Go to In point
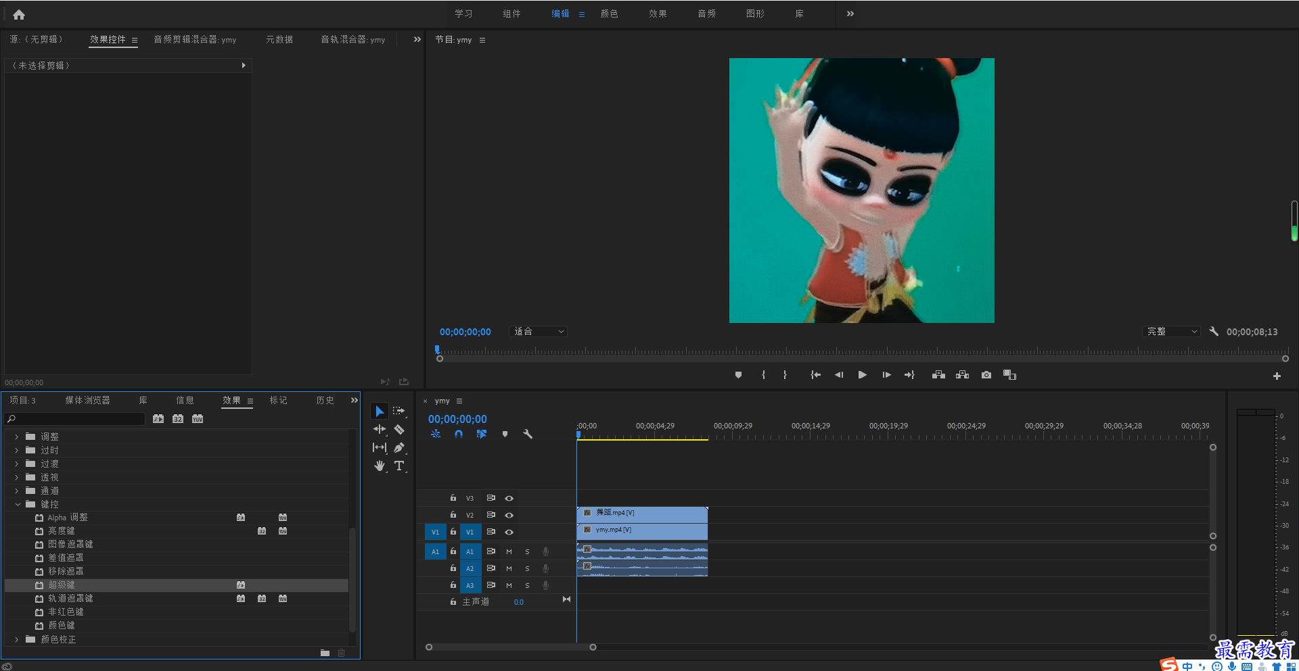This screenshot has width=1299, height=671. 816,375
